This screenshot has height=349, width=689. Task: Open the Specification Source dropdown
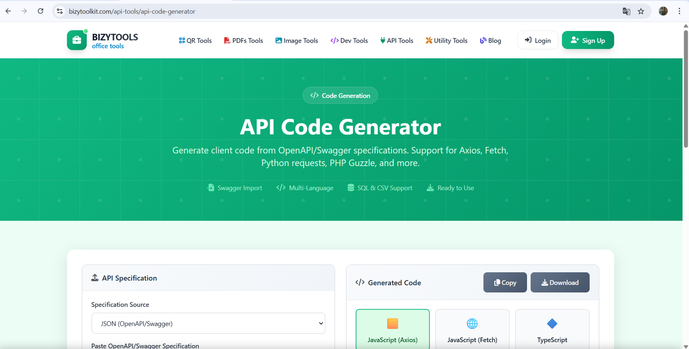click(x=208, y=323)
